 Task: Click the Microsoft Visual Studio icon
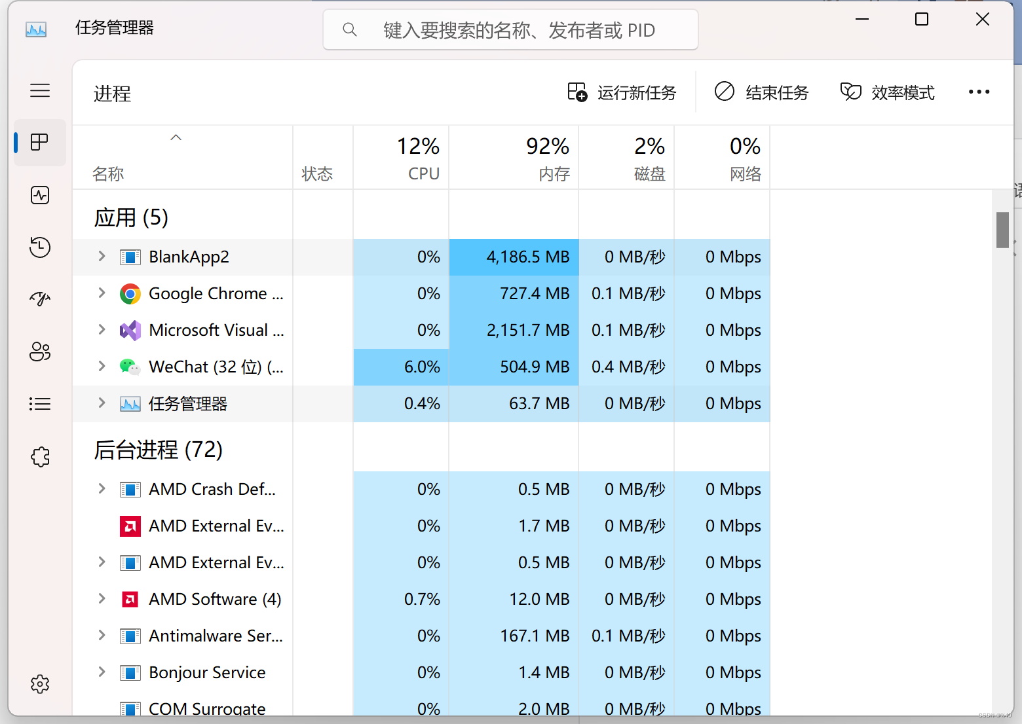[x=130, y=331]
